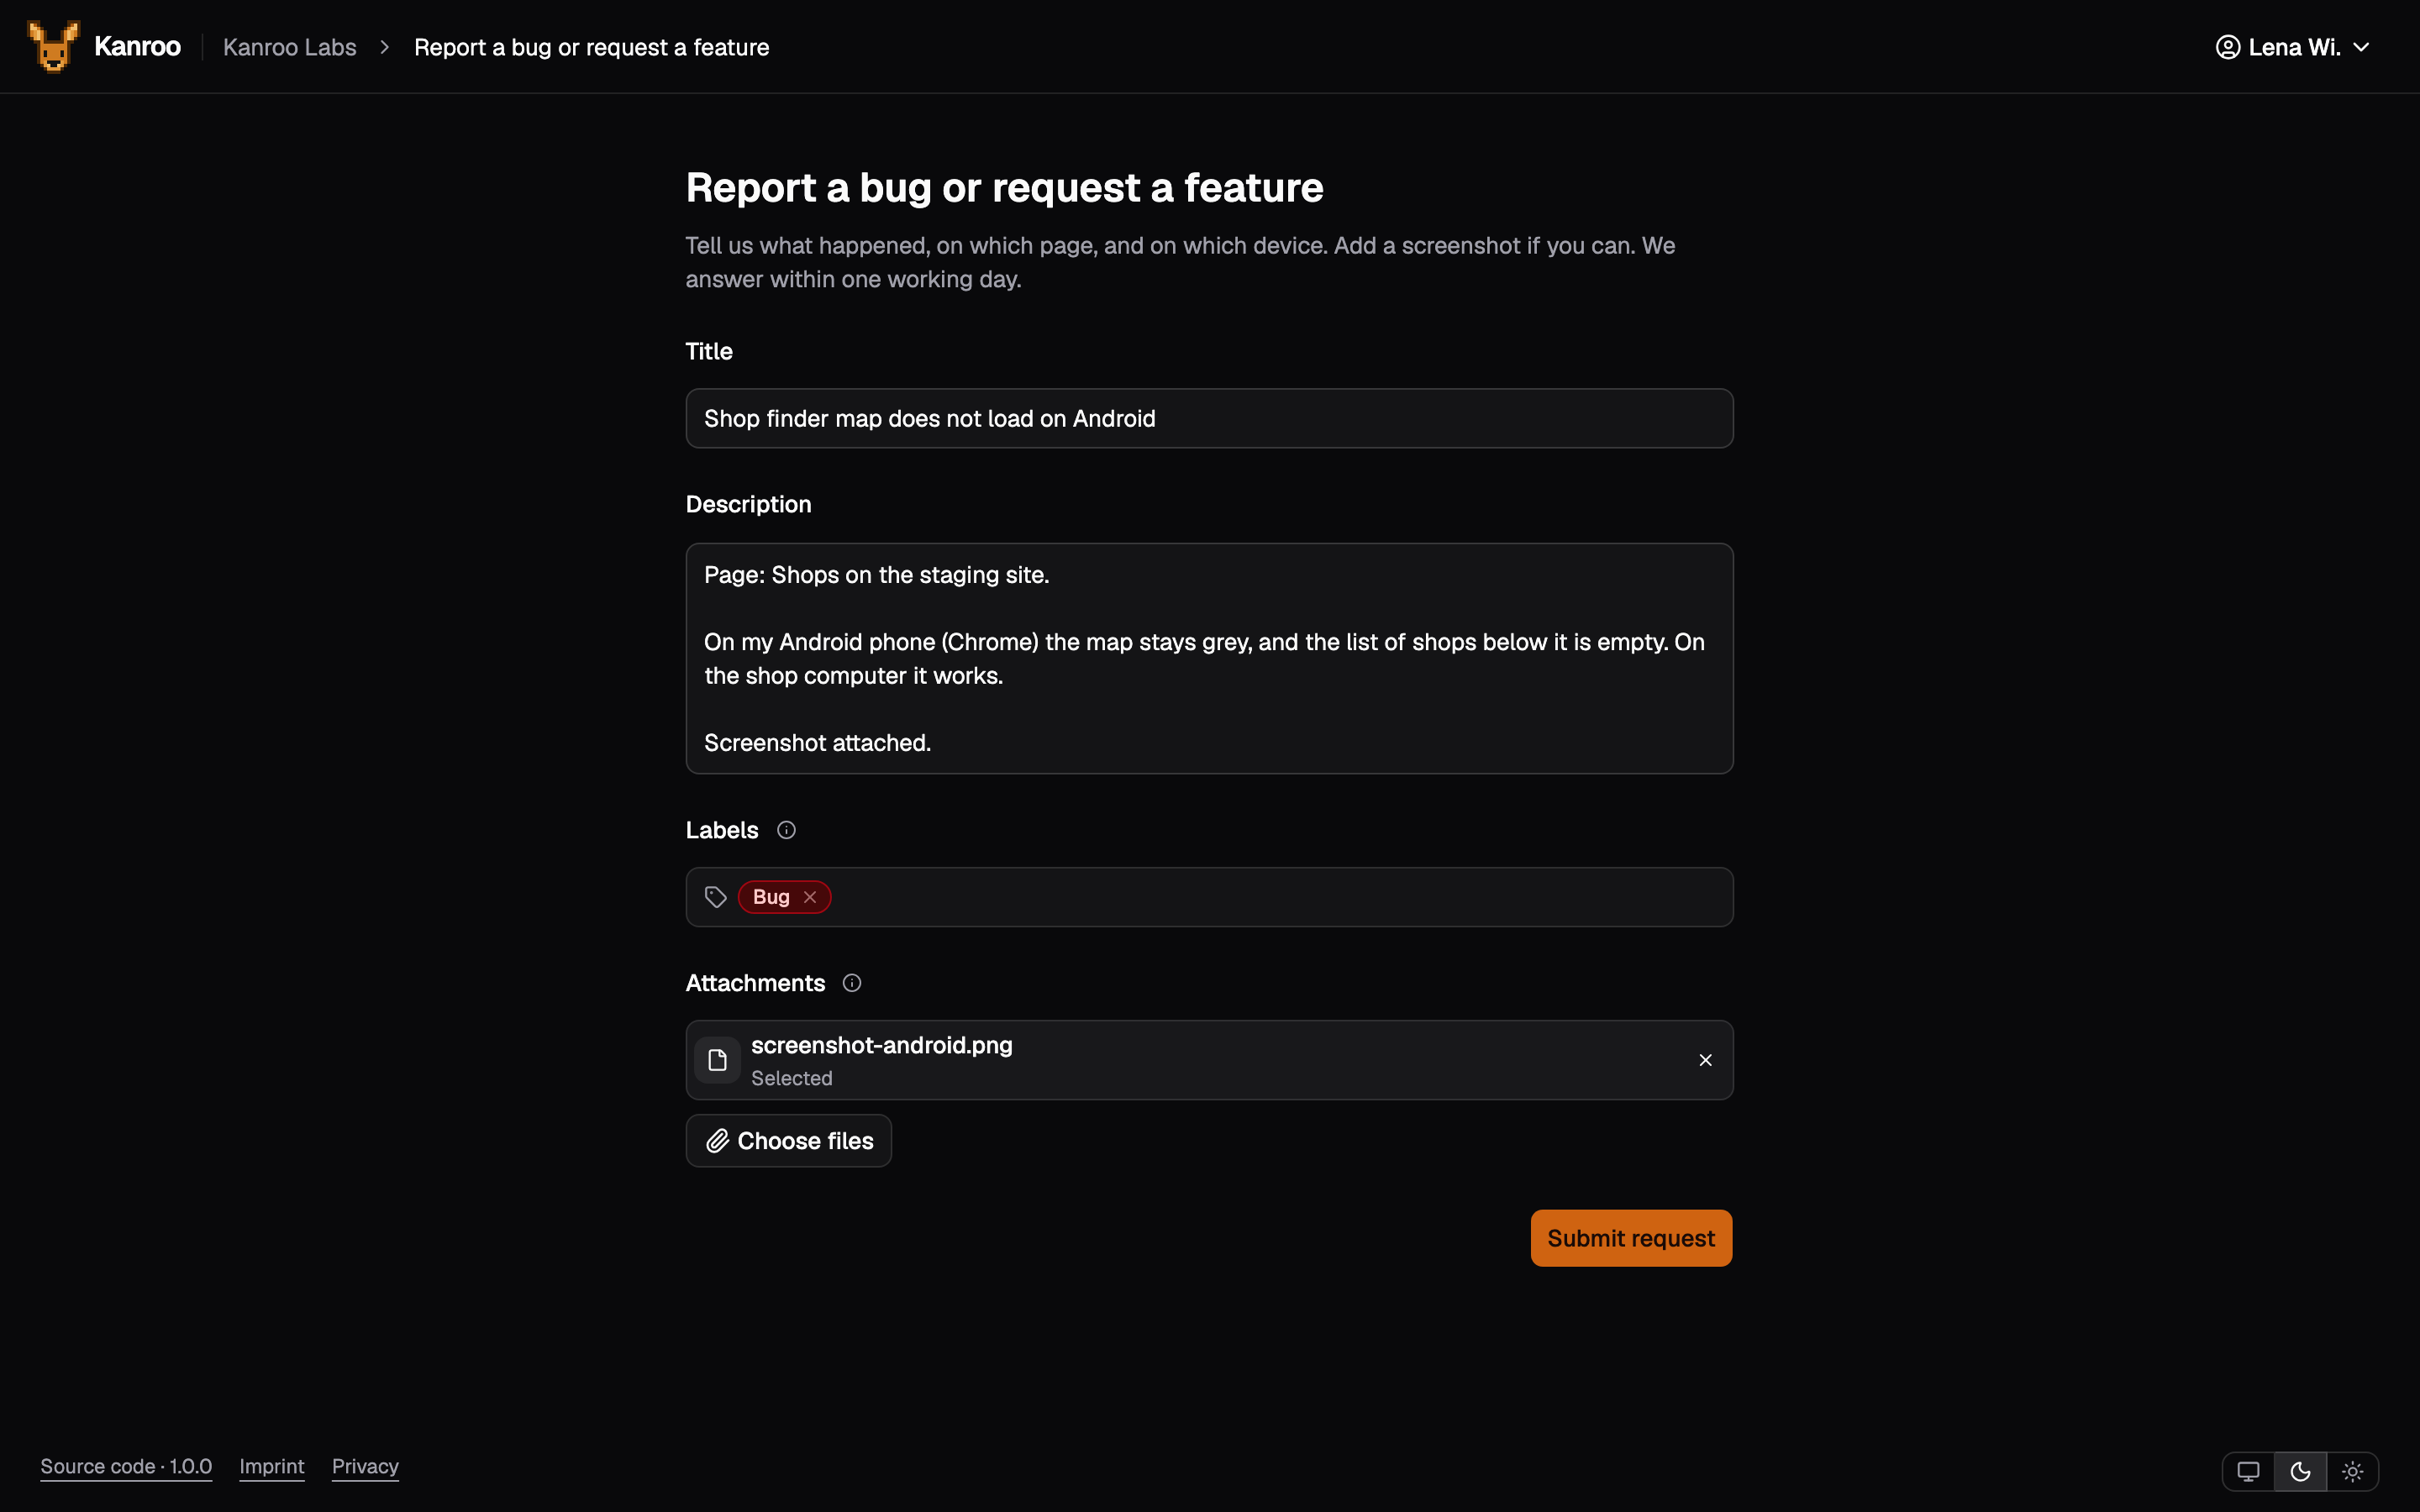Viewport: 2420px width, 1512px height.
Task: Click the breadcrumb chevron after Kanroo Labs
Action: tap(385, 47)
